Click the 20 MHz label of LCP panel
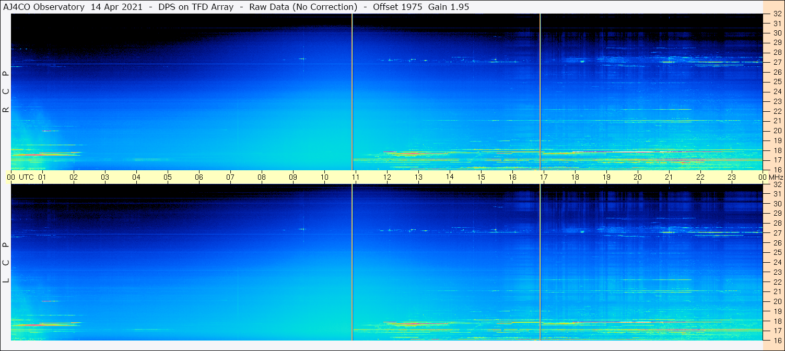Screen dimensions: 785x351 pyautogui.click(x=777, y=301)
